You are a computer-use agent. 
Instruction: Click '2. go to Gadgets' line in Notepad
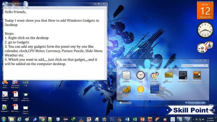pyautogui.click(x=17, y=42)
